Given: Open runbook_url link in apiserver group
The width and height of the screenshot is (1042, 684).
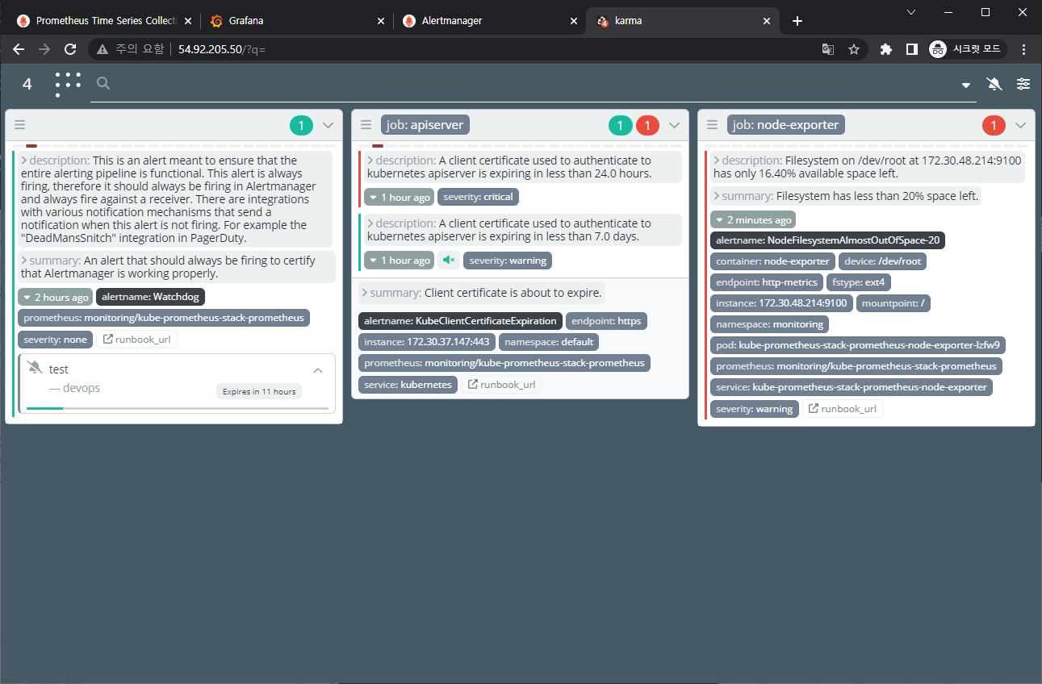Looking at the screenshot, I should coord(501,385).
